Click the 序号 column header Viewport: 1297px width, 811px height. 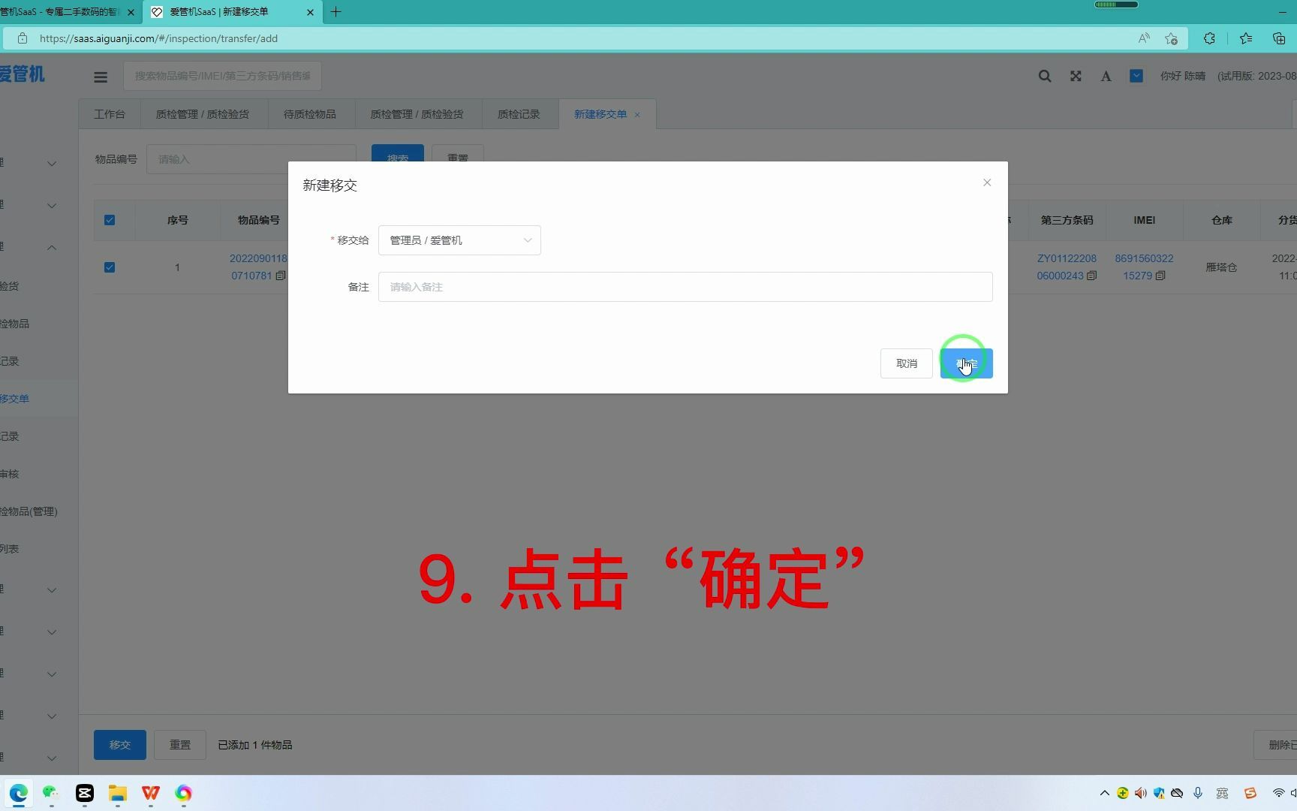[177, 220]
